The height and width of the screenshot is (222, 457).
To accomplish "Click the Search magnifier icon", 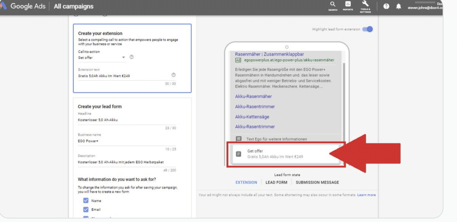I will pos(333,5).
